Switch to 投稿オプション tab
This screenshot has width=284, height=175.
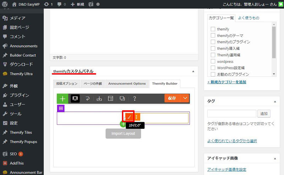(67, 84)
